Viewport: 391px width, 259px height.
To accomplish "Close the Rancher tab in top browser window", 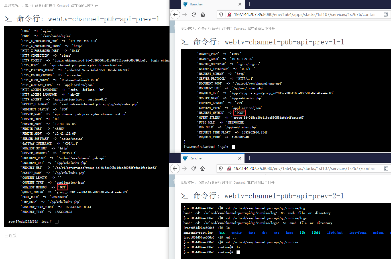I will point(240,4).
